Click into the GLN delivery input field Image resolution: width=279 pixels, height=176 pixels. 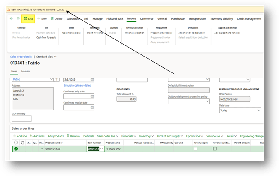(x=22, y=119)
